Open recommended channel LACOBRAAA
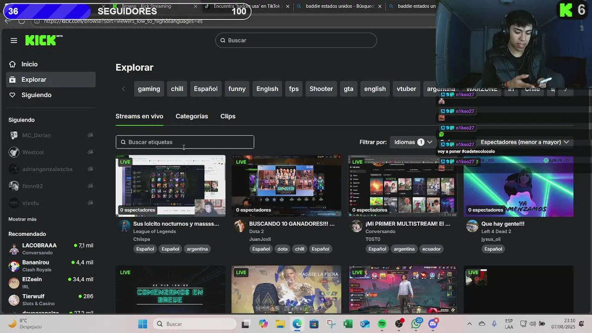 tap(51, 249)
